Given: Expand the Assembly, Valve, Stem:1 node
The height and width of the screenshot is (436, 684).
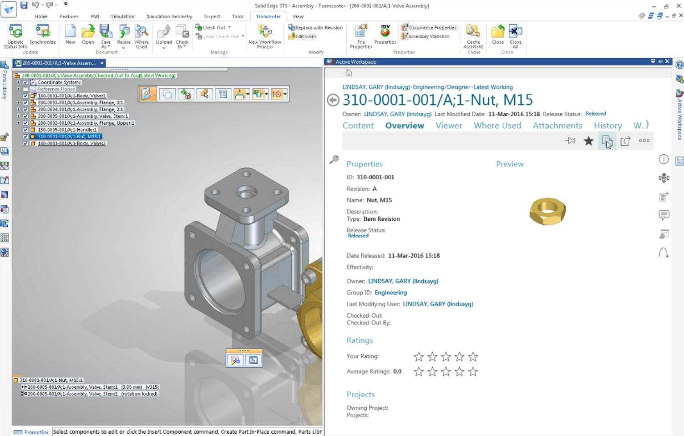Looking at the screenshot, I should [19, 117].
